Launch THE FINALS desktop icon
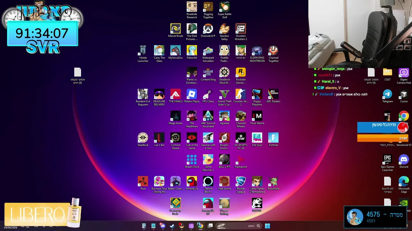 coord(175,96)
